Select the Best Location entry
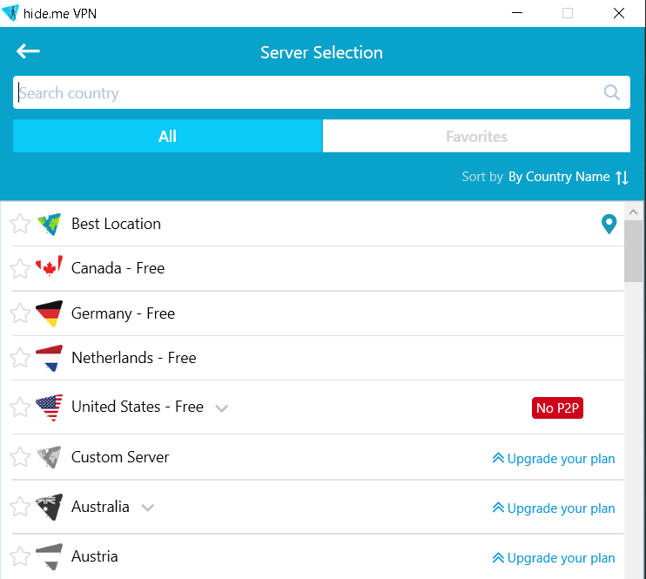The image size is (646, 579). coord(318,224)
